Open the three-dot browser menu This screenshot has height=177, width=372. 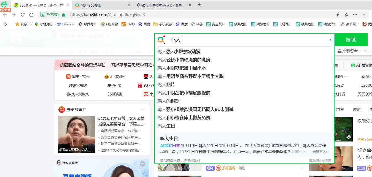click(355, 15)
